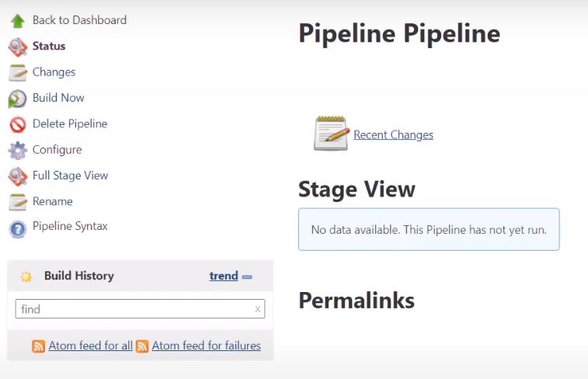Viewport: 588px width, 379px height.
Task: Click the Build History sun icon
Action: click(x=26, y=276)
